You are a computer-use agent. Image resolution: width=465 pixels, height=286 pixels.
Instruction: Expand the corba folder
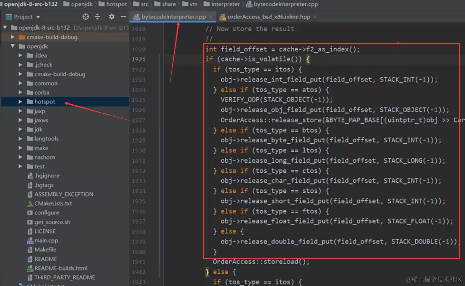tap(21, 92)
